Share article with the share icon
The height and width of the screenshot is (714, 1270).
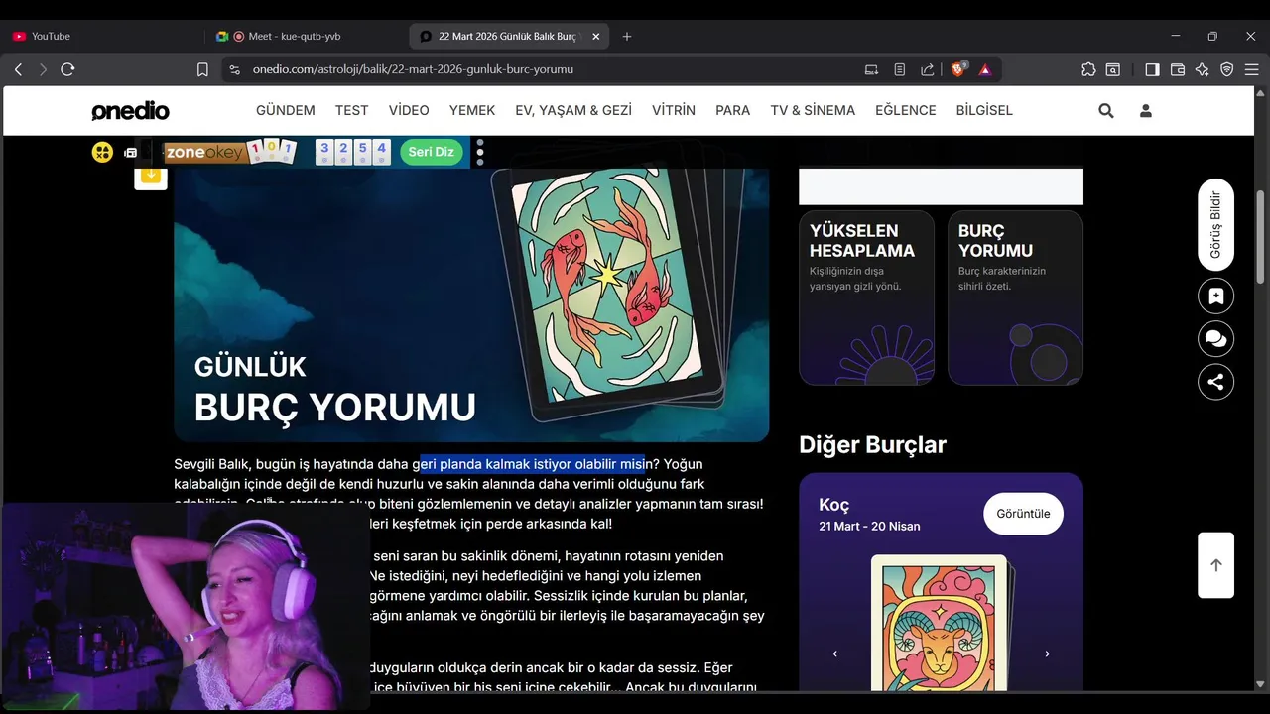(1215, 382)
